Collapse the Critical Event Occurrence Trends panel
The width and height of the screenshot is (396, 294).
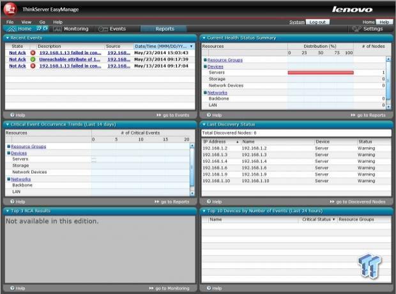(7, 125)
